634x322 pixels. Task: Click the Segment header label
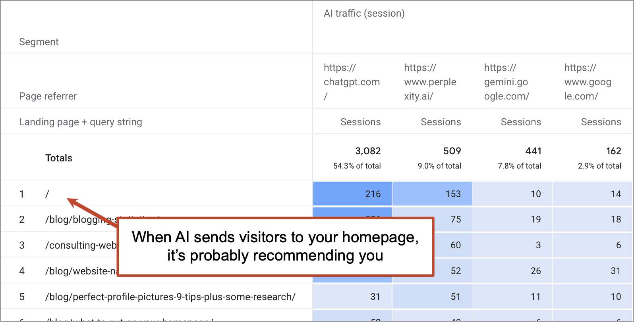pos(39,42)
